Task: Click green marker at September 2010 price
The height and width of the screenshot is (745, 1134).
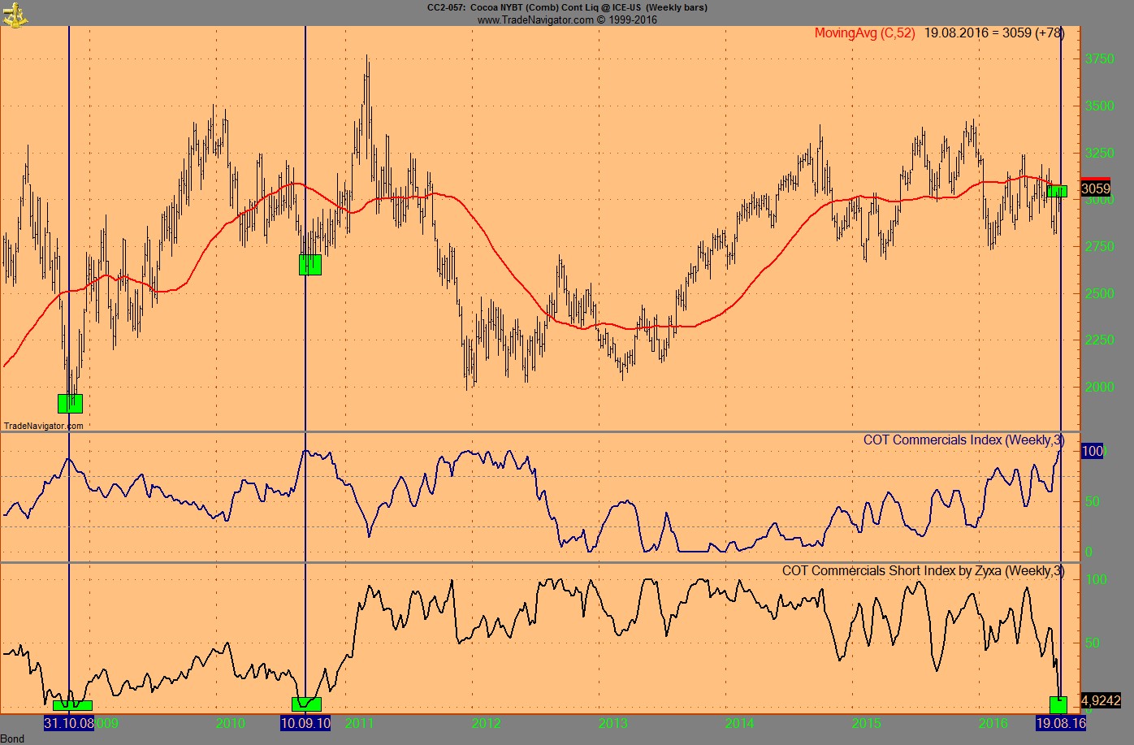Action: point(310,265)
